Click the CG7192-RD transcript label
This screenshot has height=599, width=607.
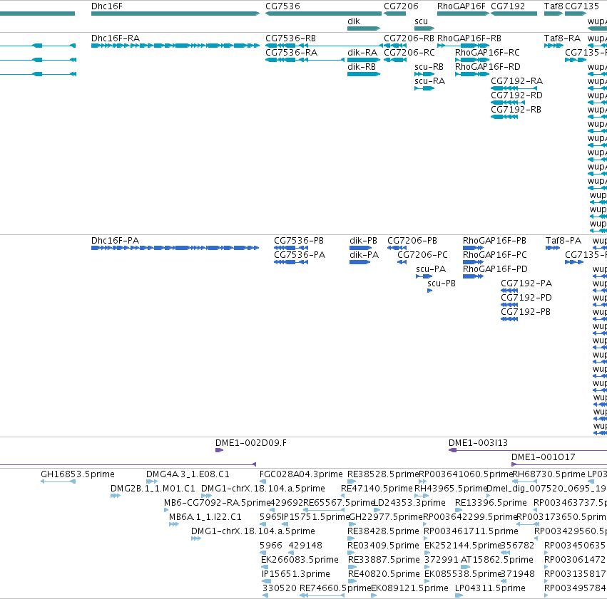click(517, 95)
